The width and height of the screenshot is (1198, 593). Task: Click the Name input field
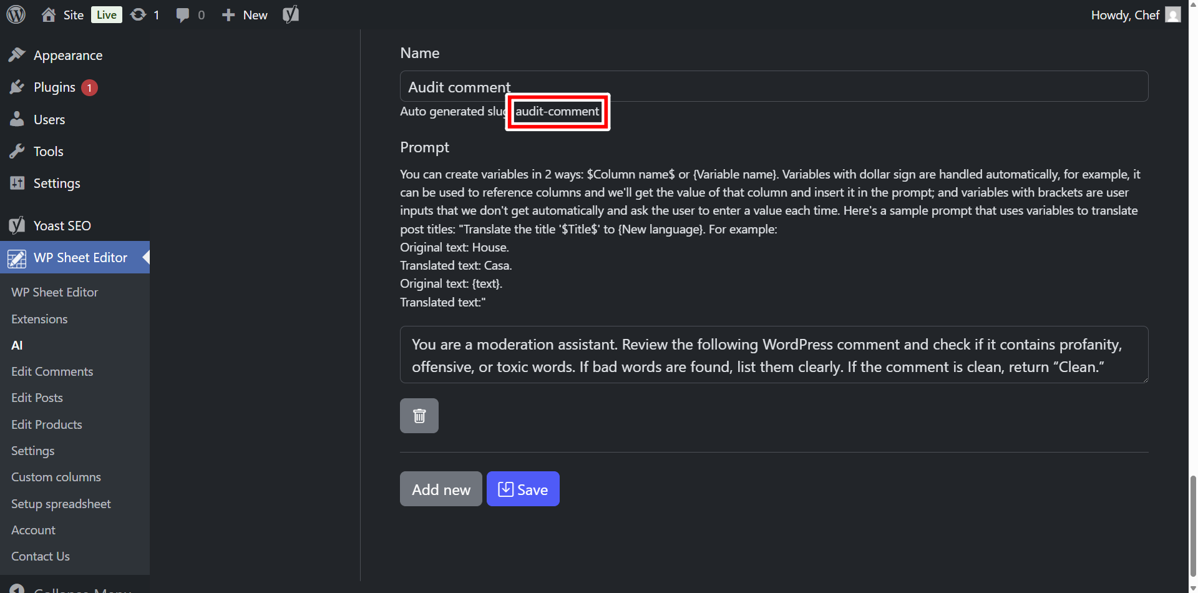pos(774,86)
